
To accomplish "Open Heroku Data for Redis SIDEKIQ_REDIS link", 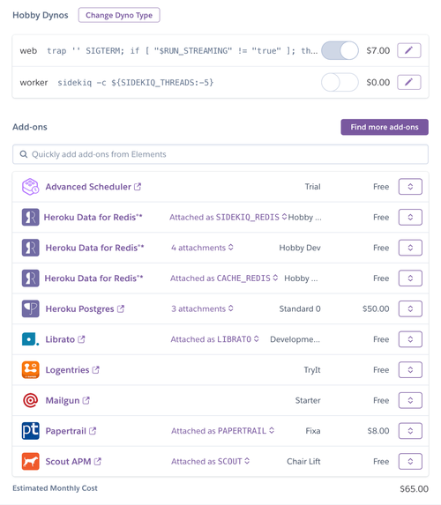I will pyautogui.click(x=93, y=217).
